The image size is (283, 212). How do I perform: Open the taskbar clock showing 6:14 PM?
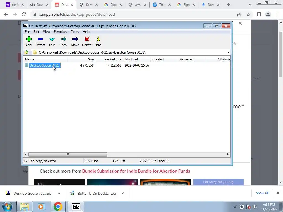(269, 207)
